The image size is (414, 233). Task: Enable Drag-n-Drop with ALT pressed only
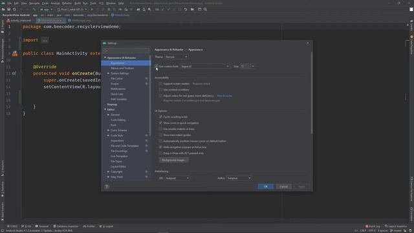(160, 153)
